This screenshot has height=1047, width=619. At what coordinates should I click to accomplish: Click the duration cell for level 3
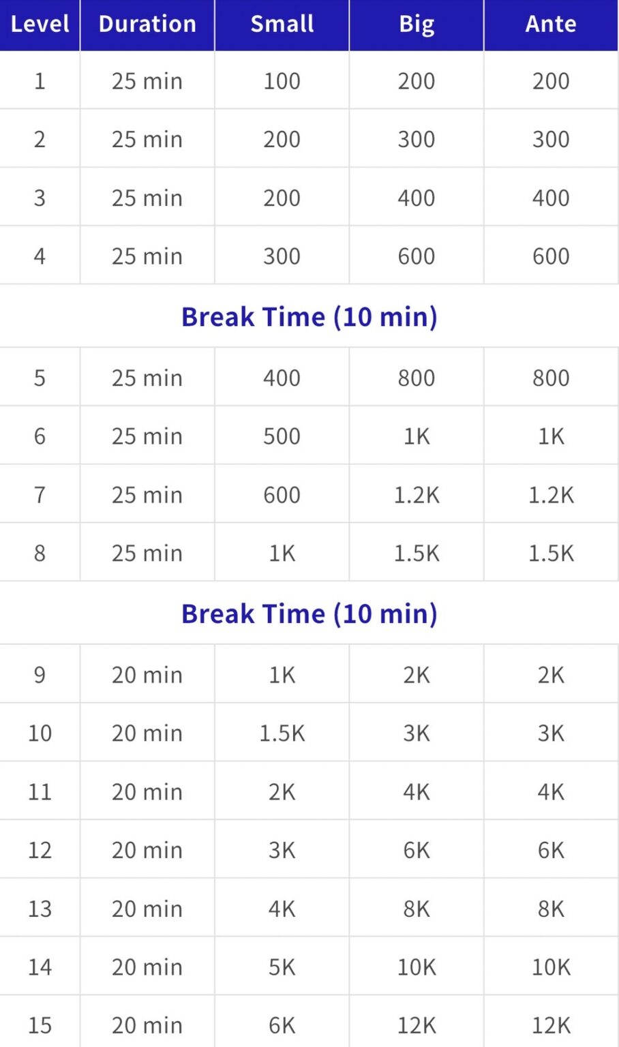coord(147,198)
